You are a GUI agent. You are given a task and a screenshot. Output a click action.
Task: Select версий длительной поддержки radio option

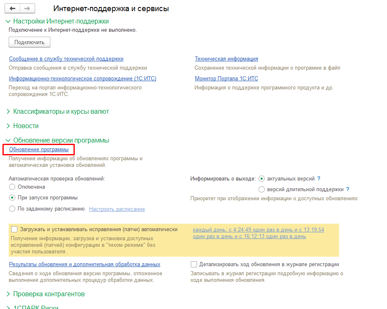tap(261, 190)
